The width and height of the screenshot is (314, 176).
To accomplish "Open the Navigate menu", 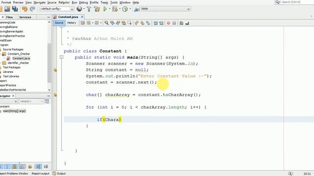I will pyautogui.click(x=39, y=2).
